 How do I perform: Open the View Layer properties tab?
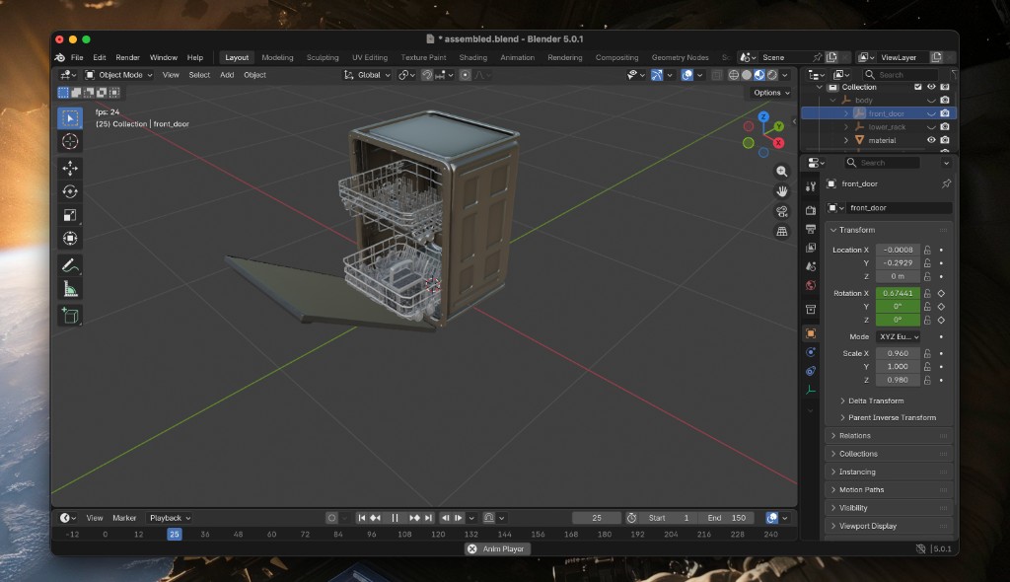[x=811, y=248]
